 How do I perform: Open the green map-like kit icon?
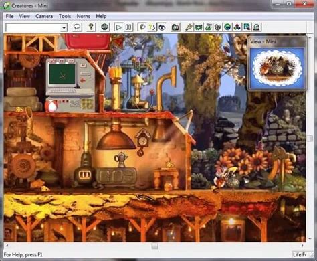(199, 27)
